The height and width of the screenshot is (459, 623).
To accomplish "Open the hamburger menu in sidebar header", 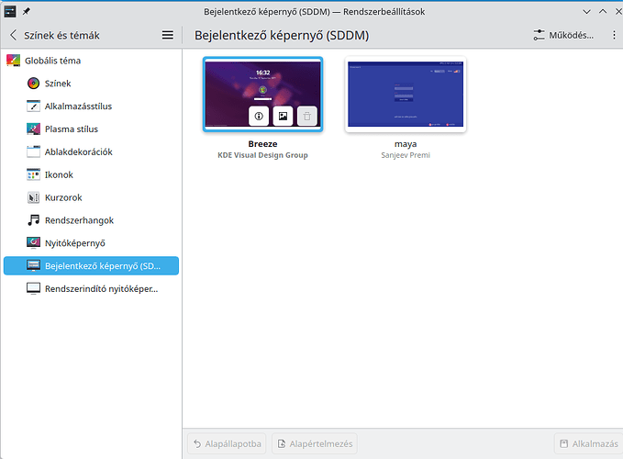I will [168, 35].
